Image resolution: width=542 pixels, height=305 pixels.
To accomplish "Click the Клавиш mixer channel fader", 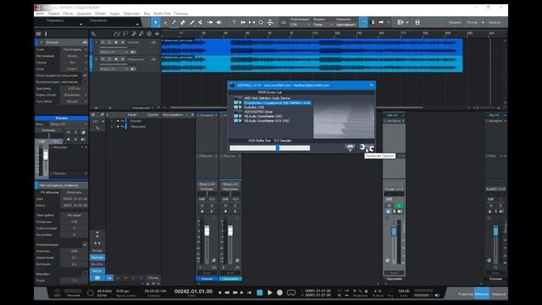I will [207, 230].
